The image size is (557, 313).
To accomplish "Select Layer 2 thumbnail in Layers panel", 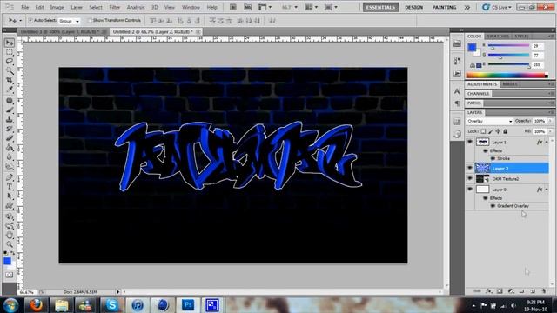I will point(482,168).
